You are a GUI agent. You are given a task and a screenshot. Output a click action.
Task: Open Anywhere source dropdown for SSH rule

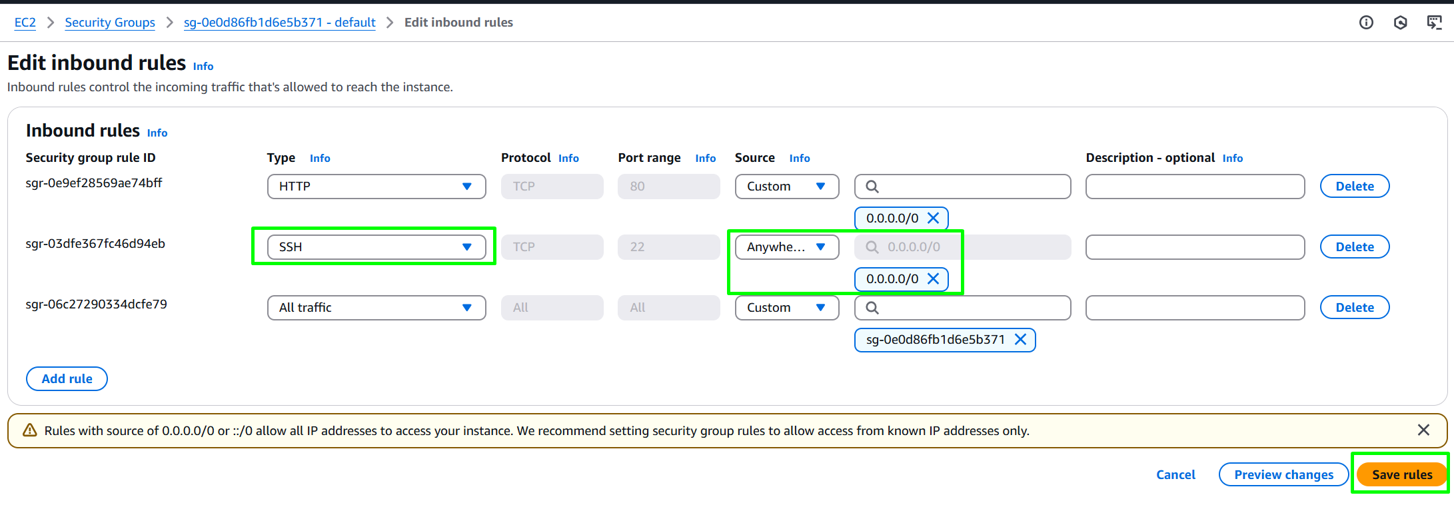click(x=787, y=247)
